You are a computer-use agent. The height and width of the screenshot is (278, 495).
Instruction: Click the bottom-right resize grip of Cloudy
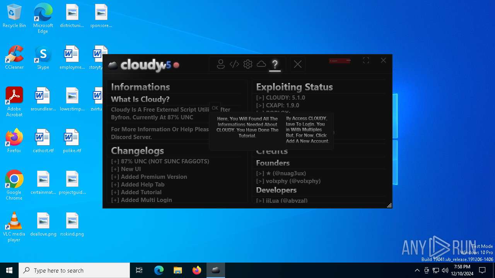click(x=389, y=205)
